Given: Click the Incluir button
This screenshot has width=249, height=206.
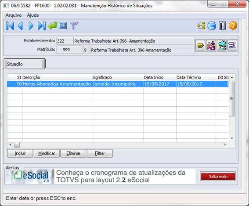Looking at the screenshot, I should (20, 153).
